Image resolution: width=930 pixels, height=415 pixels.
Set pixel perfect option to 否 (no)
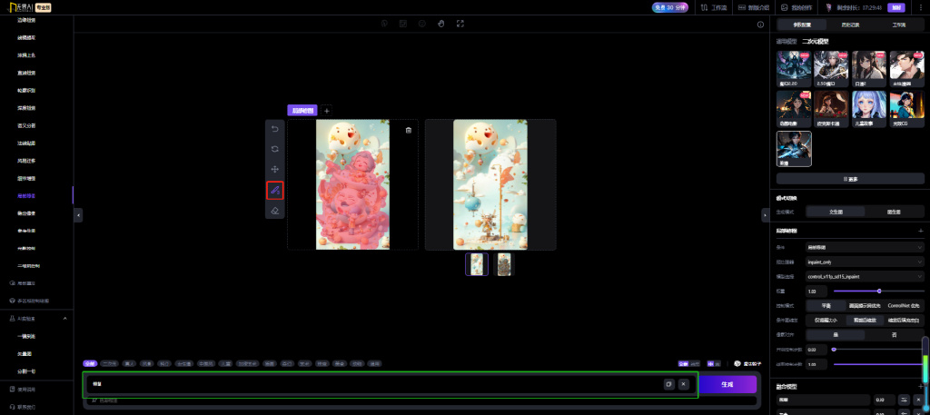[894, 335]
